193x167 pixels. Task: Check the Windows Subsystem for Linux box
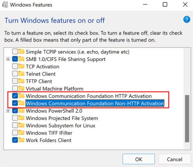pyautogui.click(x=15, y=126)
